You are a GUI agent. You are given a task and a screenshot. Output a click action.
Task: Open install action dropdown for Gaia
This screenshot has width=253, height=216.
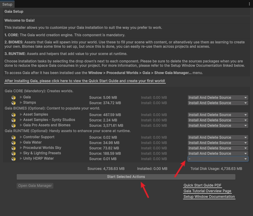point(218,97)
